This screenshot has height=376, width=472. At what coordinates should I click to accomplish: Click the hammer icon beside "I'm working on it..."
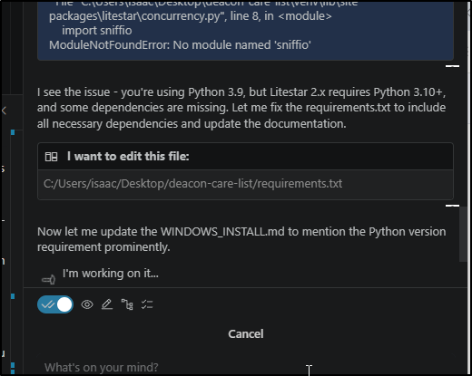48,280
